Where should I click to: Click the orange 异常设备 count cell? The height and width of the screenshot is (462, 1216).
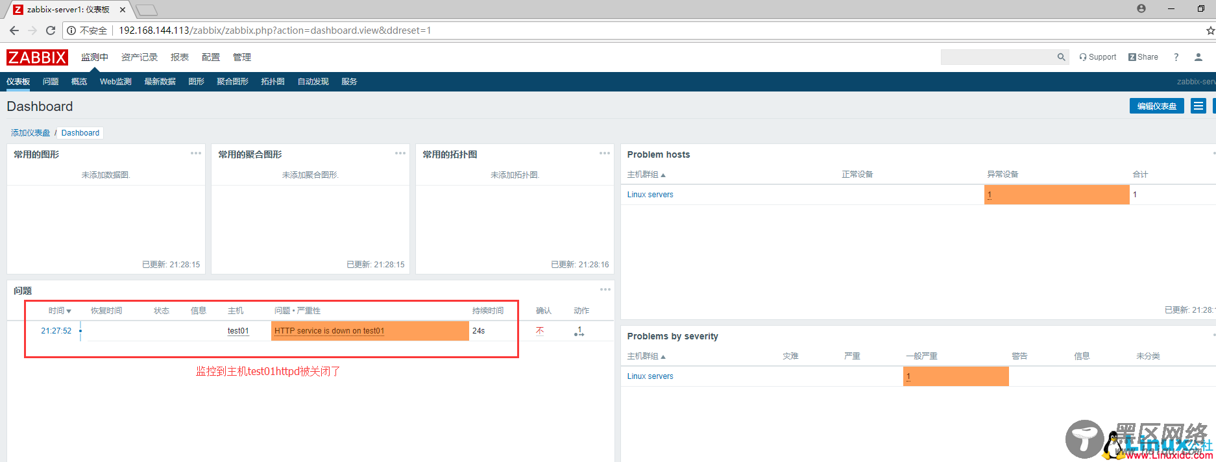click(x=1057, y=195)
